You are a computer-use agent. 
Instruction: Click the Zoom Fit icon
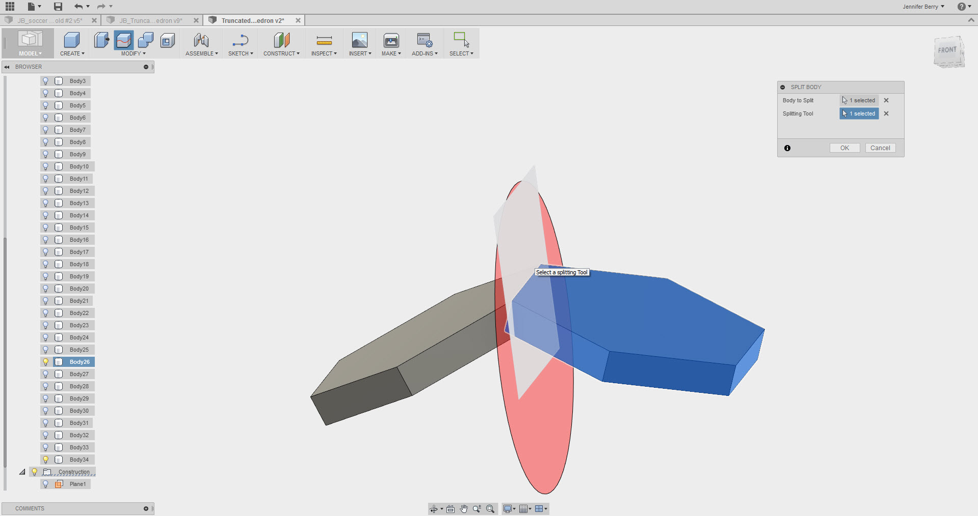(x=491, y=508)
